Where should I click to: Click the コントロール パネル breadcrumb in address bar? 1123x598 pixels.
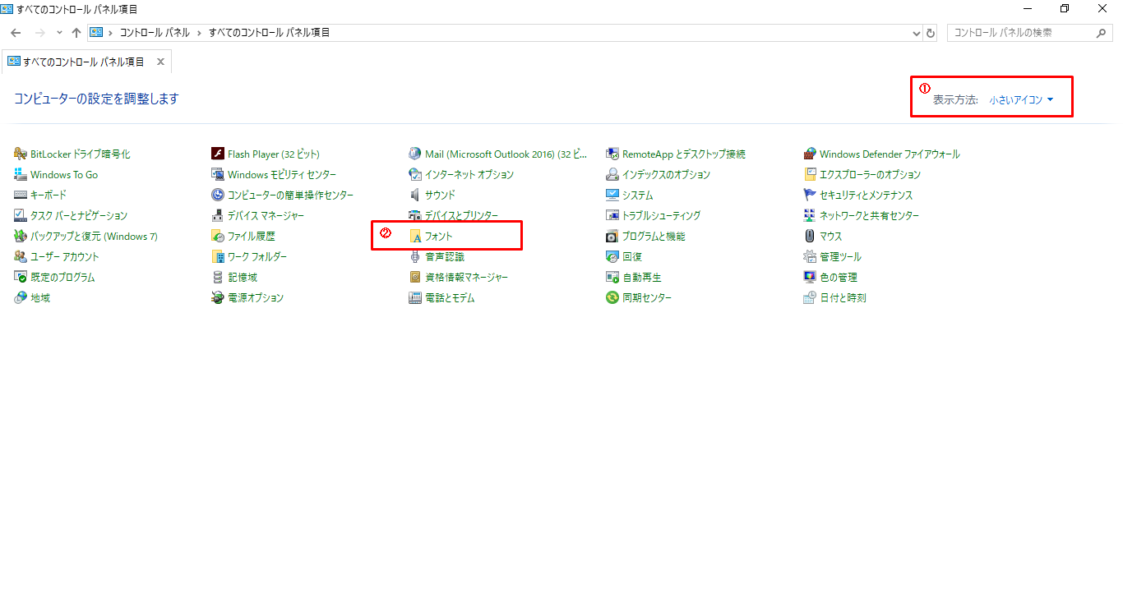click(155, 33)
